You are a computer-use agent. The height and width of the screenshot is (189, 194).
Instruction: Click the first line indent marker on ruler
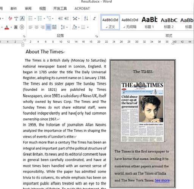point(25,40)
